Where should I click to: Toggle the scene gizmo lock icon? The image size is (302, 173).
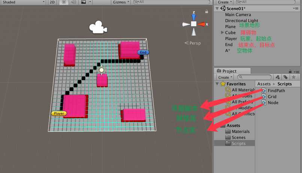tap(206, 12)
